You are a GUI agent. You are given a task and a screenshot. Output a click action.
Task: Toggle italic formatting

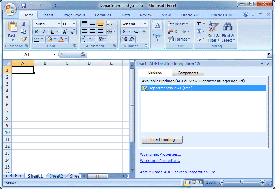click(x=44, y=31)
